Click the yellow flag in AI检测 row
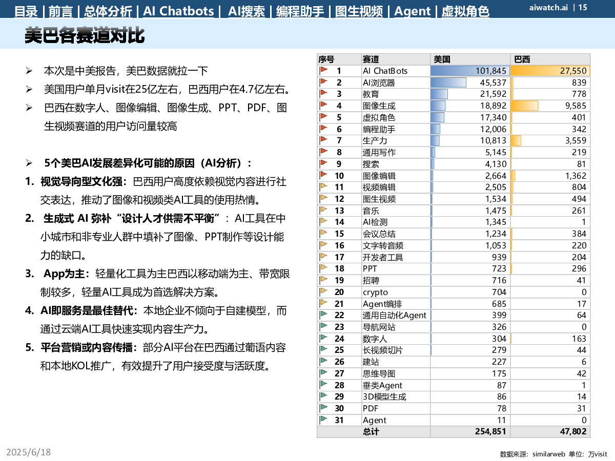 [323, 222]
